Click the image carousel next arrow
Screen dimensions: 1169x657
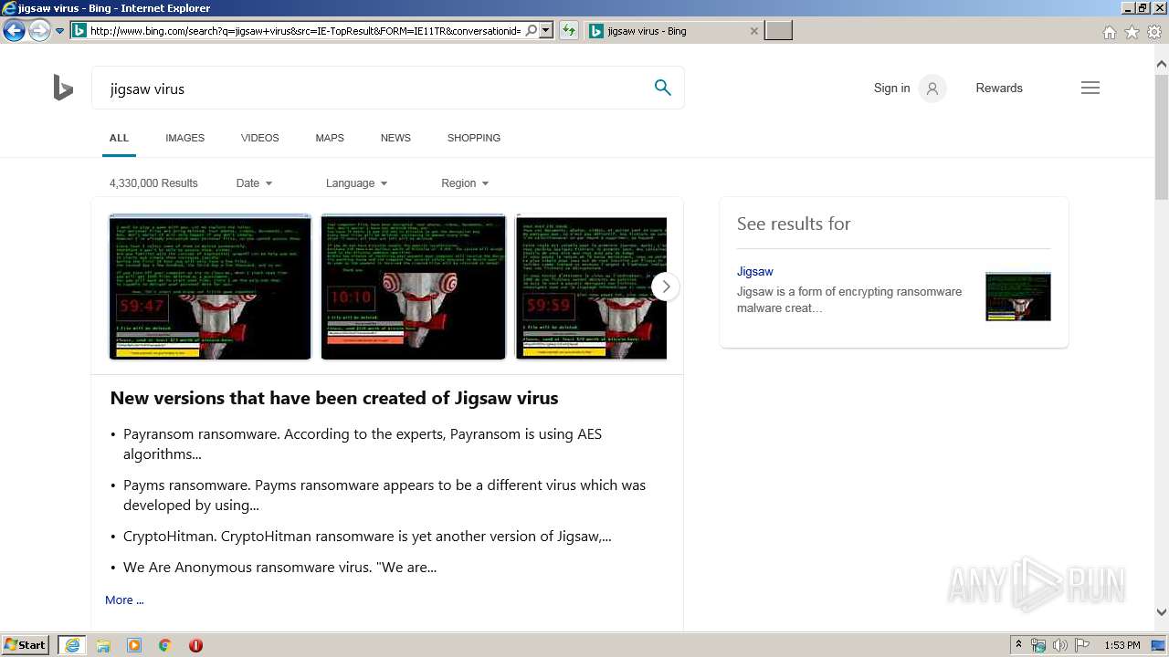pos(666,287)
